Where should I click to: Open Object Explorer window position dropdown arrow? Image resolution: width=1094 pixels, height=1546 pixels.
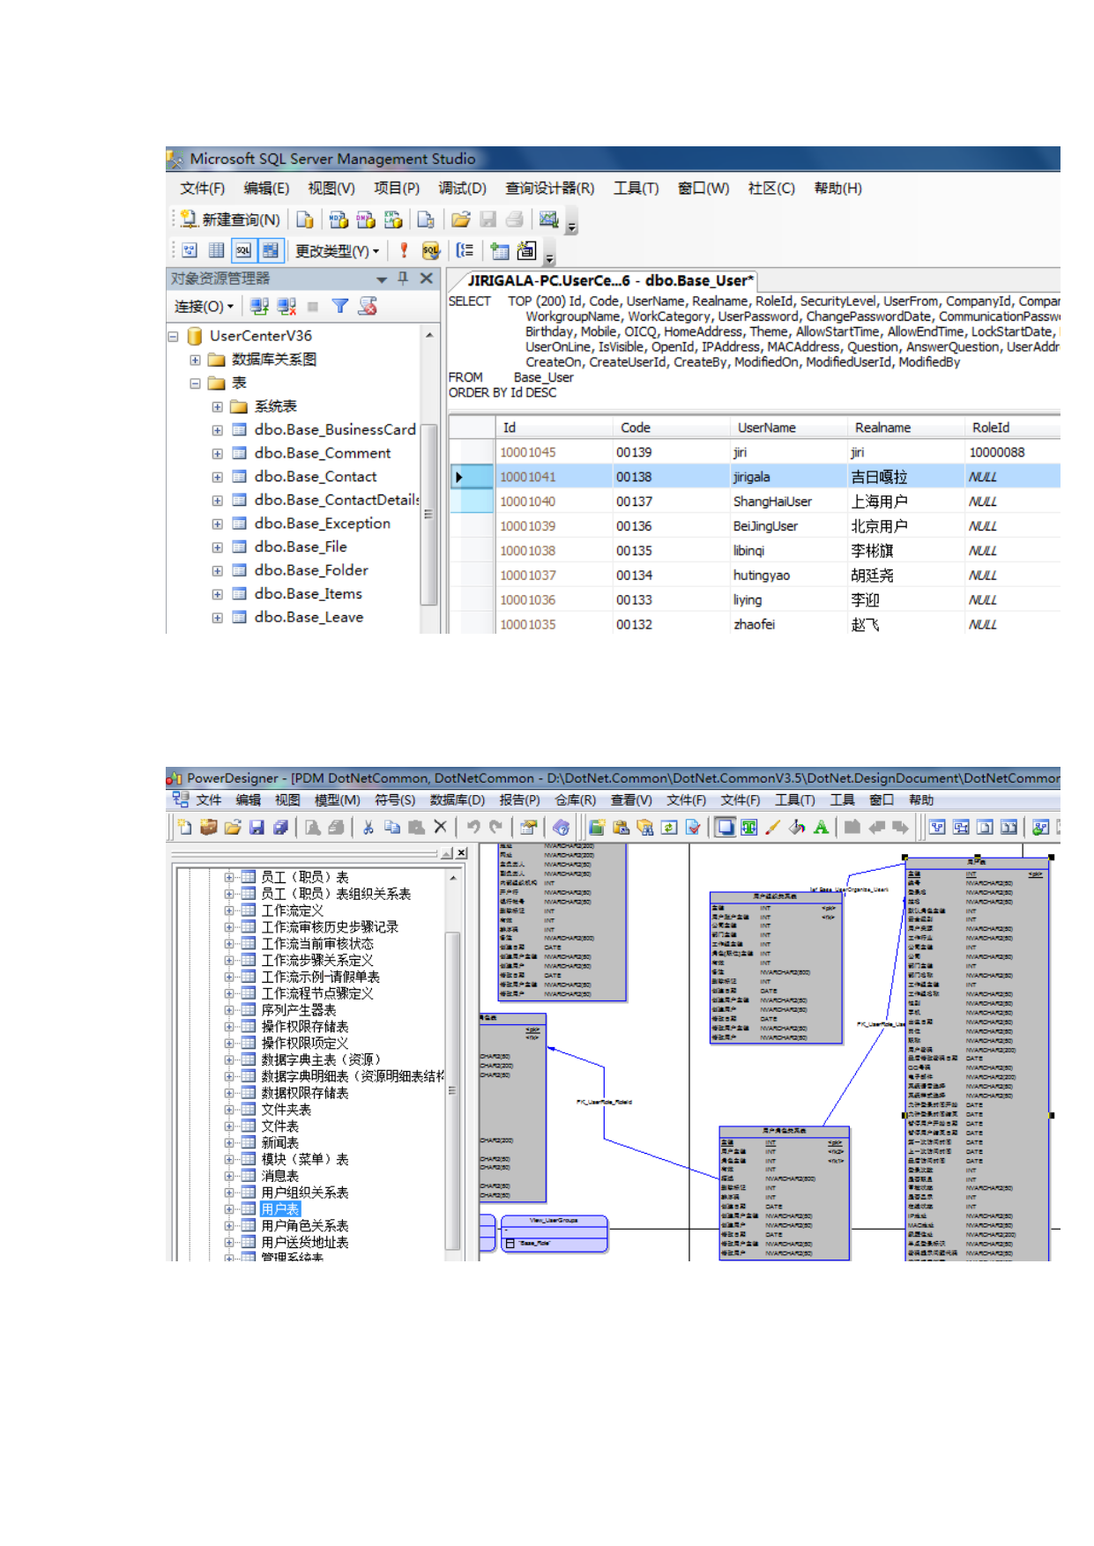pos(382,279)
